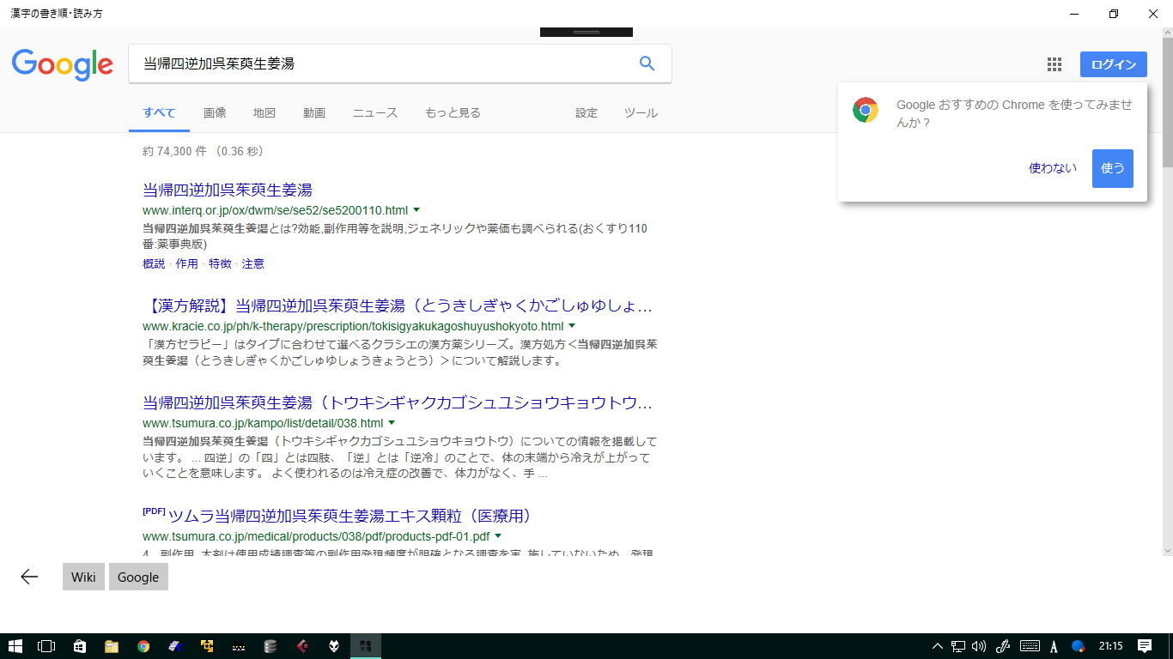Open the ニュース search tab
Image resolution: width=1173 pixels, height=659 pixels.
coord(374,112)
